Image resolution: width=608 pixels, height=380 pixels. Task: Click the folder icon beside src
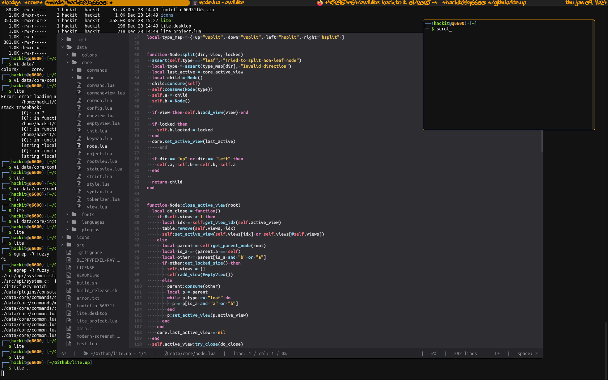[69, 245]
